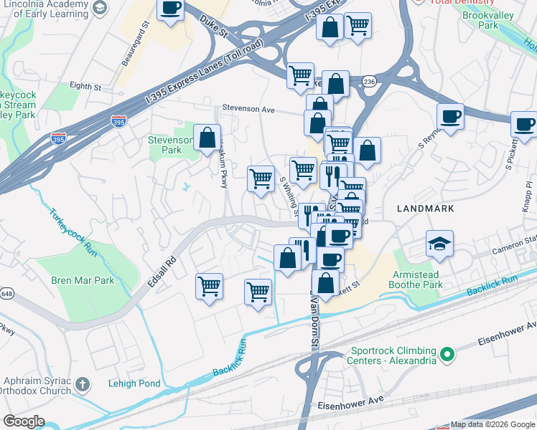The height and width of the screenshot is (430, 537).
Task: Click the Edsall Rd street label
Action: coord(162,272)
